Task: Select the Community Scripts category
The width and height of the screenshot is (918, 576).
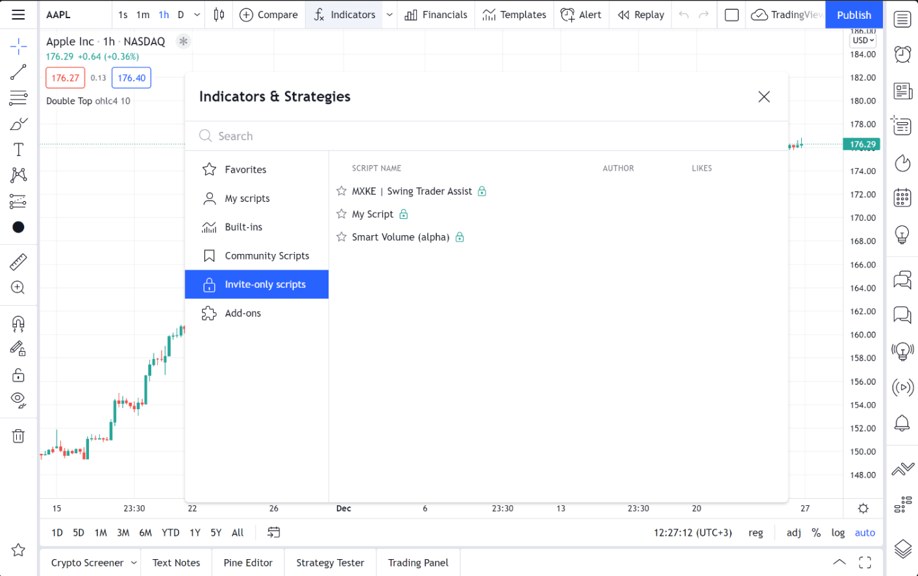Action: click(x=267, y=255)
